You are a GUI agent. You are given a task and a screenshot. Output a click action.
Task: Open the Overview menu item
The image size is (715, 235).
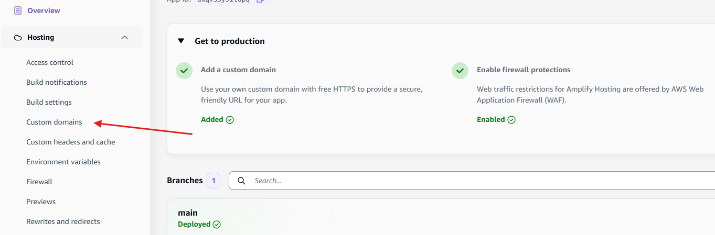point(44,10)
